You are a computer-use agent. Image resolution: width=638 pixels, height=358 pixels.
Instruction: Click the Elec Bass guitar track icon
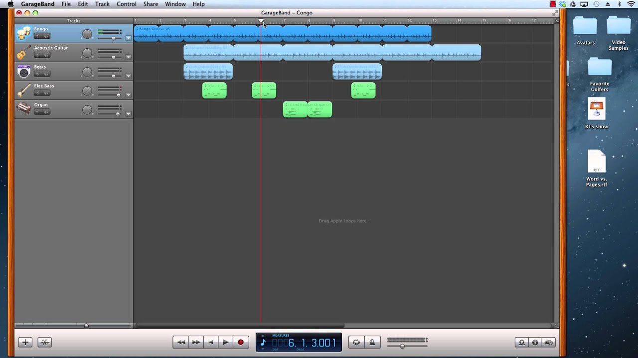point(23,90)
